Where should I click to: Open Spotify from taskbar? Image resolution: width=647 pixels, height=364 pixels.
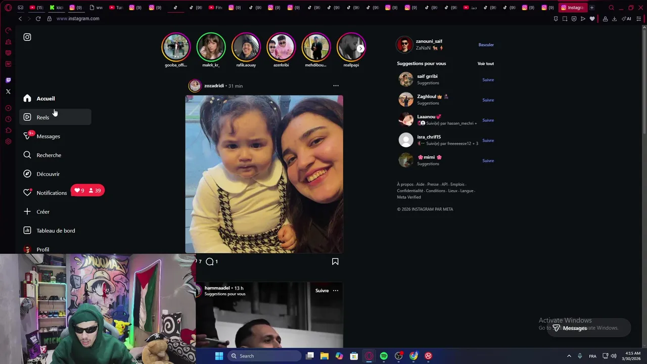(x=384, y=356)
